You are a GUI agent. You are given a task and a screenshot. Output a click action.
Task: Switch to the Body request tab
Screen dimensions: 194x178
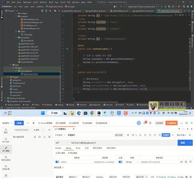coord(78,148)
